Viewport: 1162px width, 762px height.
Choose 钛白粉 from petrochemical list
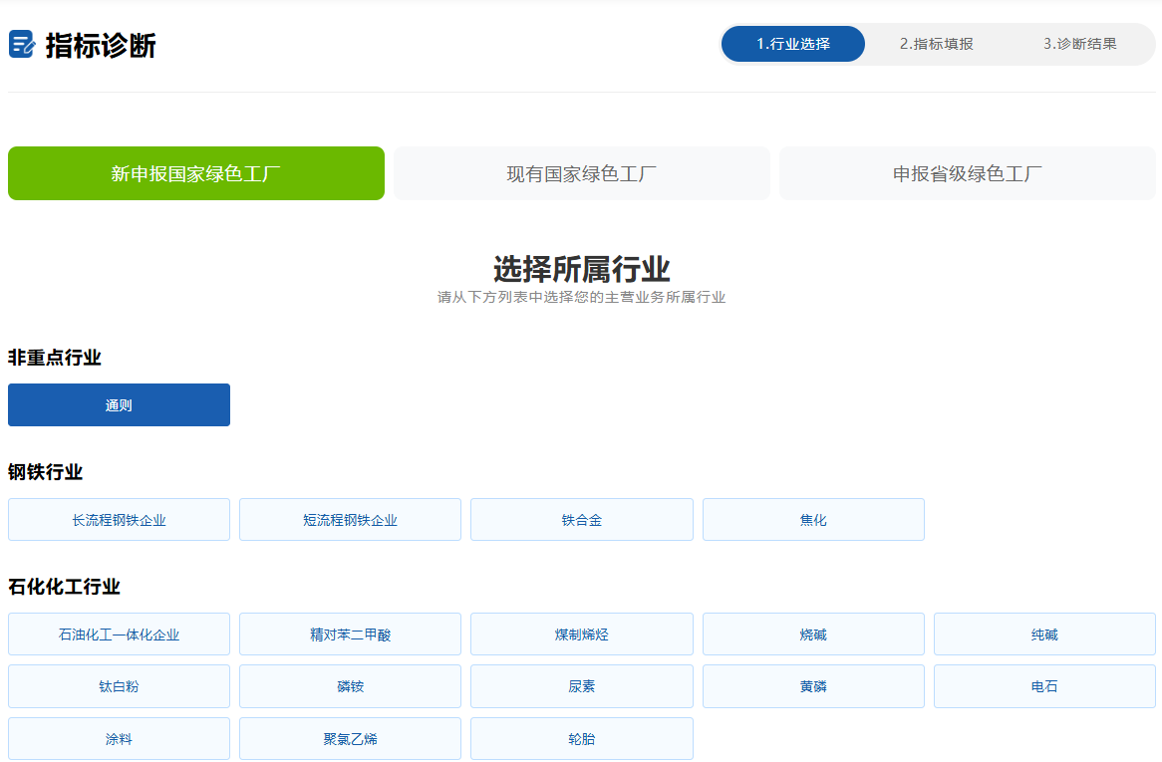click(119, 686)
